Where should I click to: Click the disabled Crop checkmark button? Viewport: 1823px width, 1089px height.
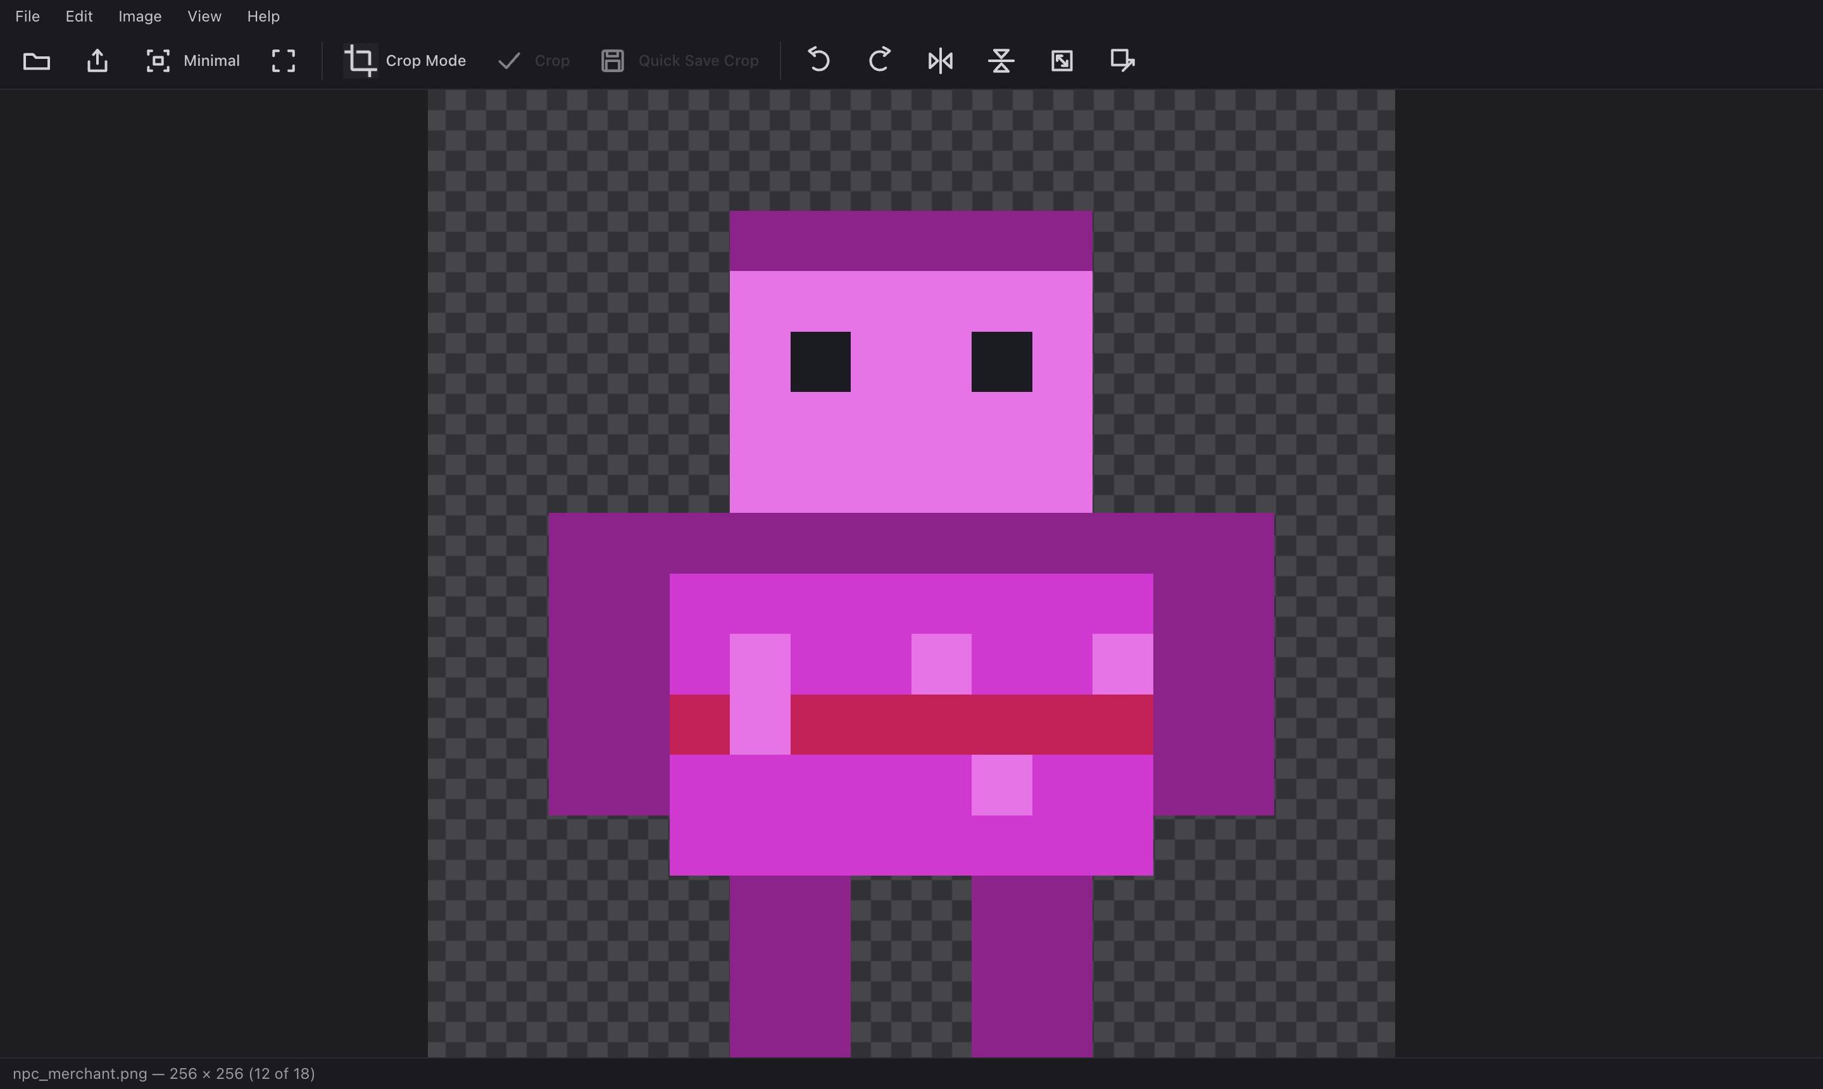[x=534, y=60]
